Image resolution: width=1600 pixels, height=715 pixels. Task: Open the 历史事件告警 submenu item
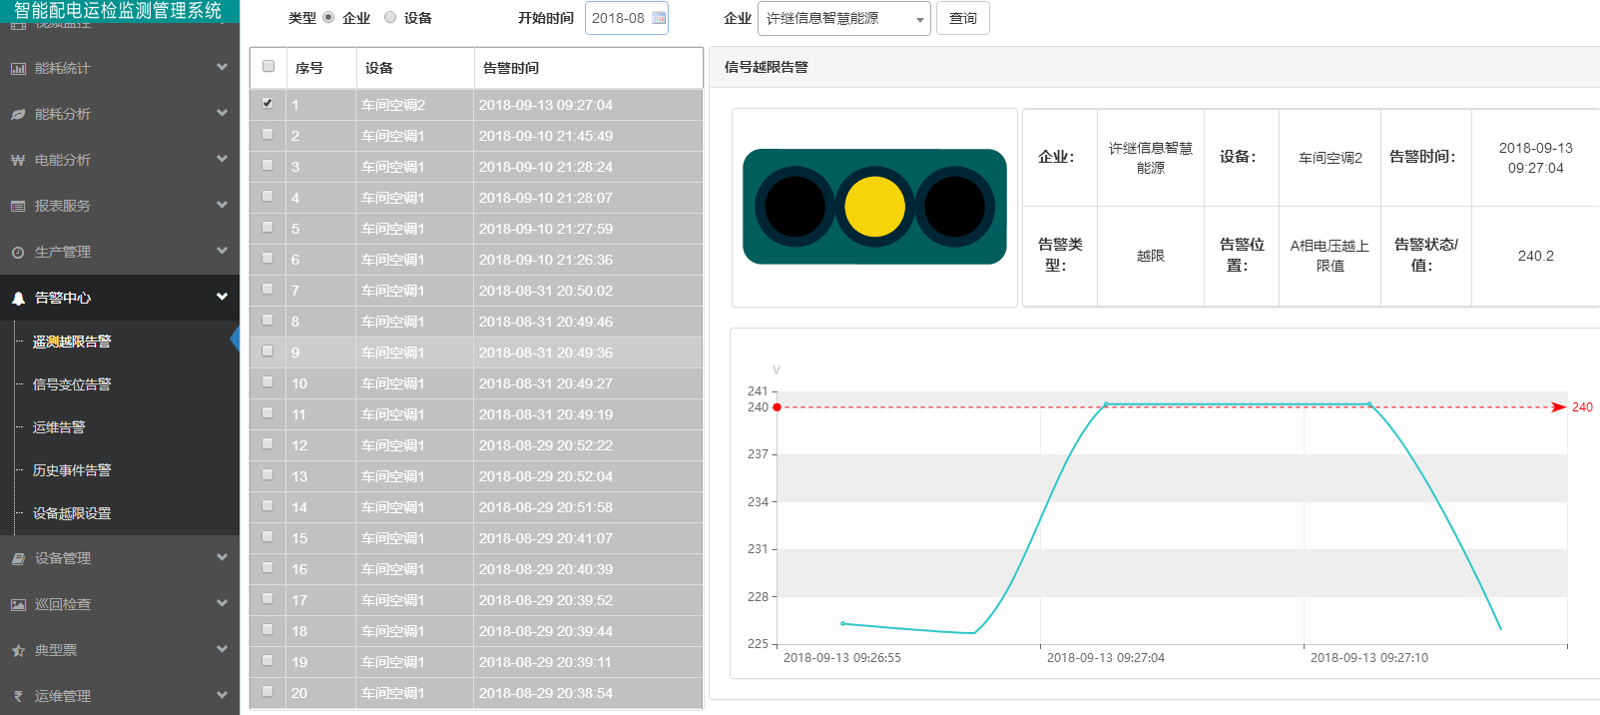[72, 470]
